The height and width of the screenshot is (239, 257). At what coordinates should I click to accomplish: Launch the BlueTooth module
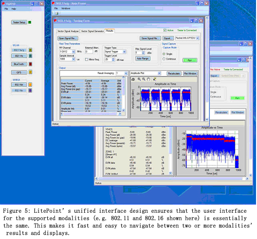[19, 64]
